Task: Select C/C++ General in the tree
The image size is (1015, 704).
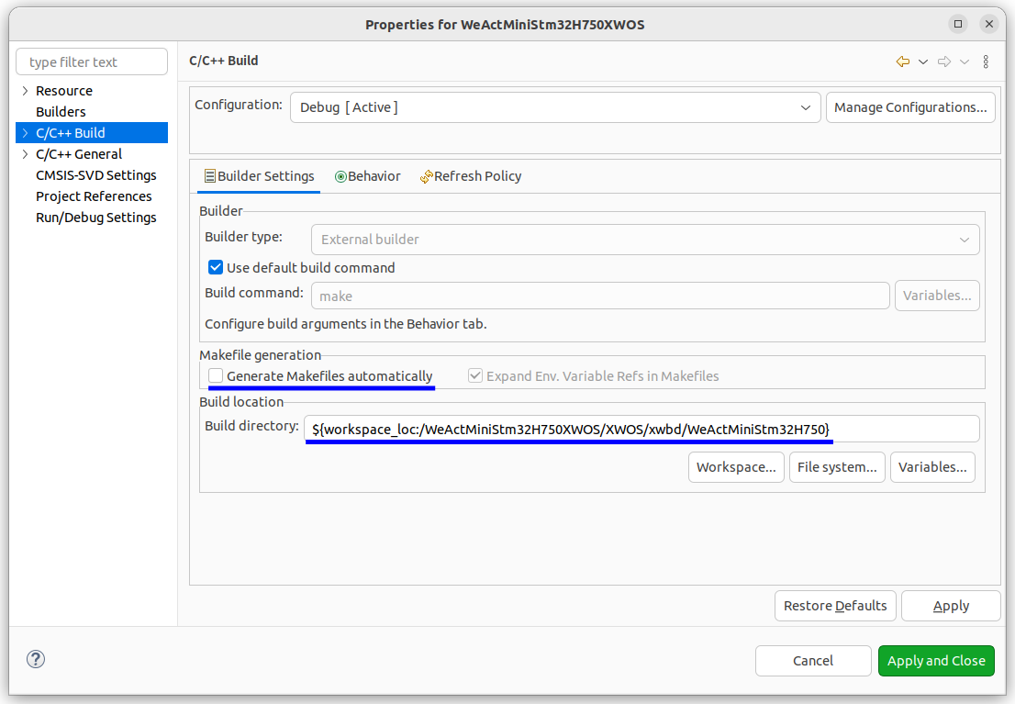Action: [x=78, y=154]
